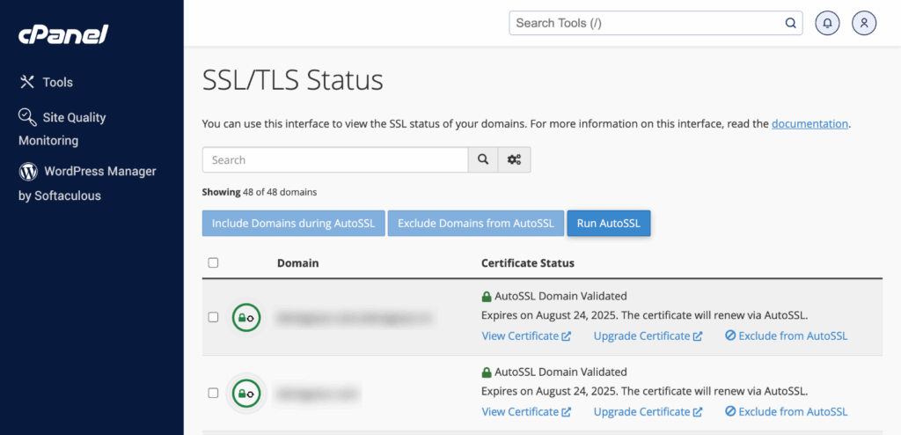Open notifications bell
Viewport: 901px width, 435px height.
pos(827,24)
